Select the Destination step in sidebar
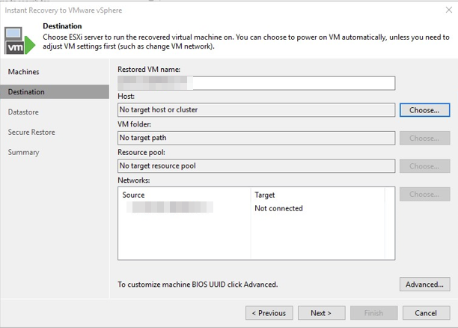Viewport: 458px width, 328px height. tap(26, 92)
